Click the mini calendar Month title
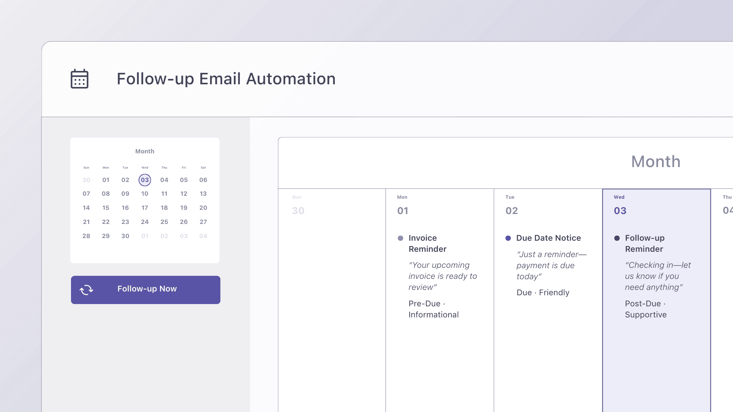This screenshot has height=412, width=733. click(145, 151)
